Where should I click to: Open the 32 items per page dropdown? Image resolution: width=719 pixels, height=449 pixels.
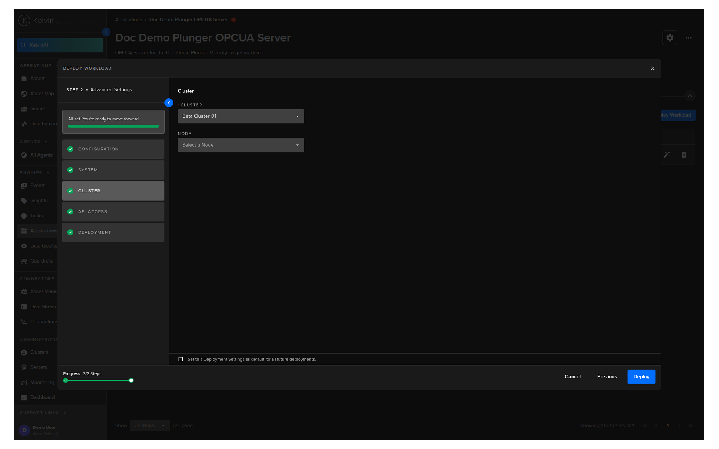[150, 426]
